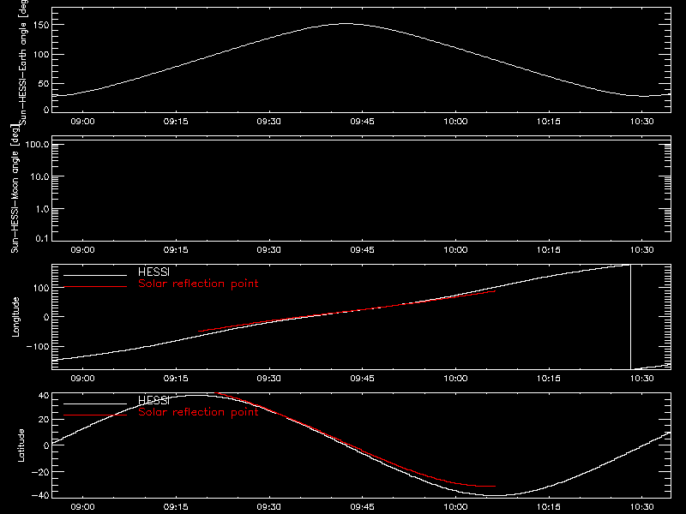Viewport: 686px width, 514px height.
Task: Click the 0.1 tick on Moon angle axis
Action: [42, 238]
